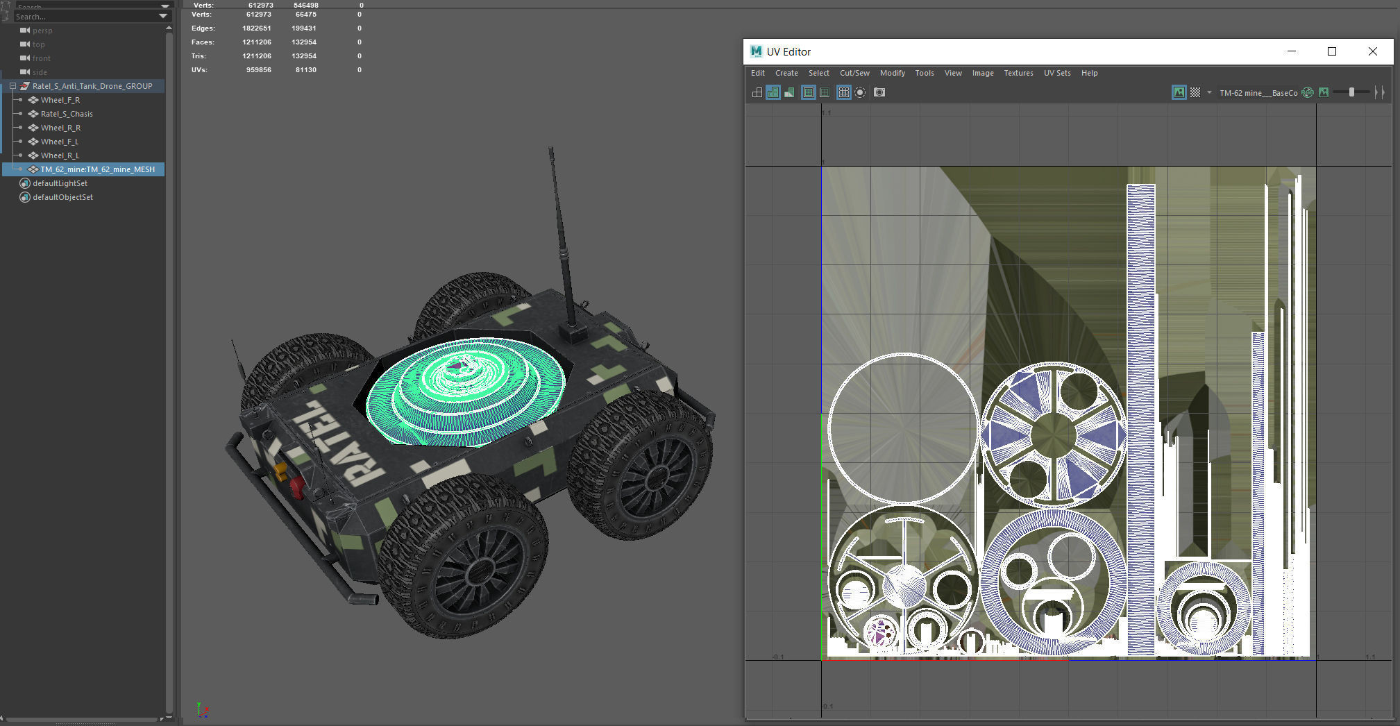Toggle the RGB channel display icon

click(1308, 92)
